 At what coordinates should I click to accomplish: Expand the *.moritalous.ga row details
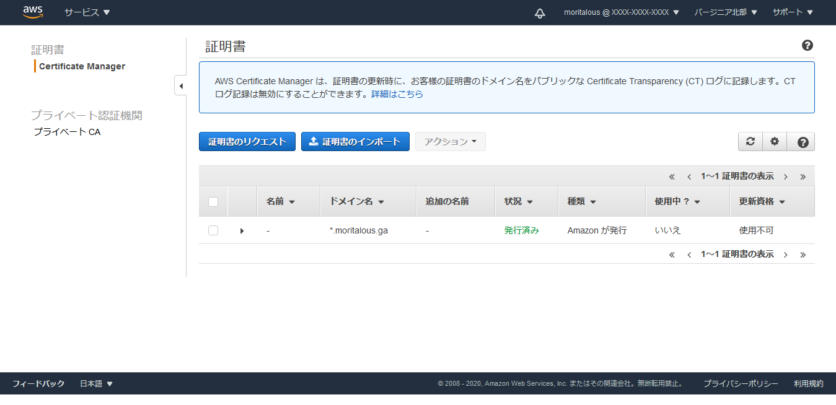click(242, 231)
